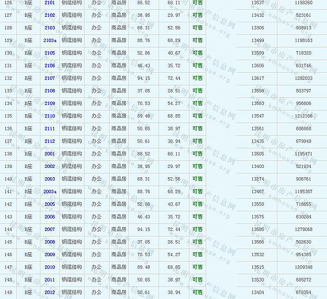Select unit 2006 link
Image resolution: width=327 pixels, height=299 pixels.
[50, 217]
